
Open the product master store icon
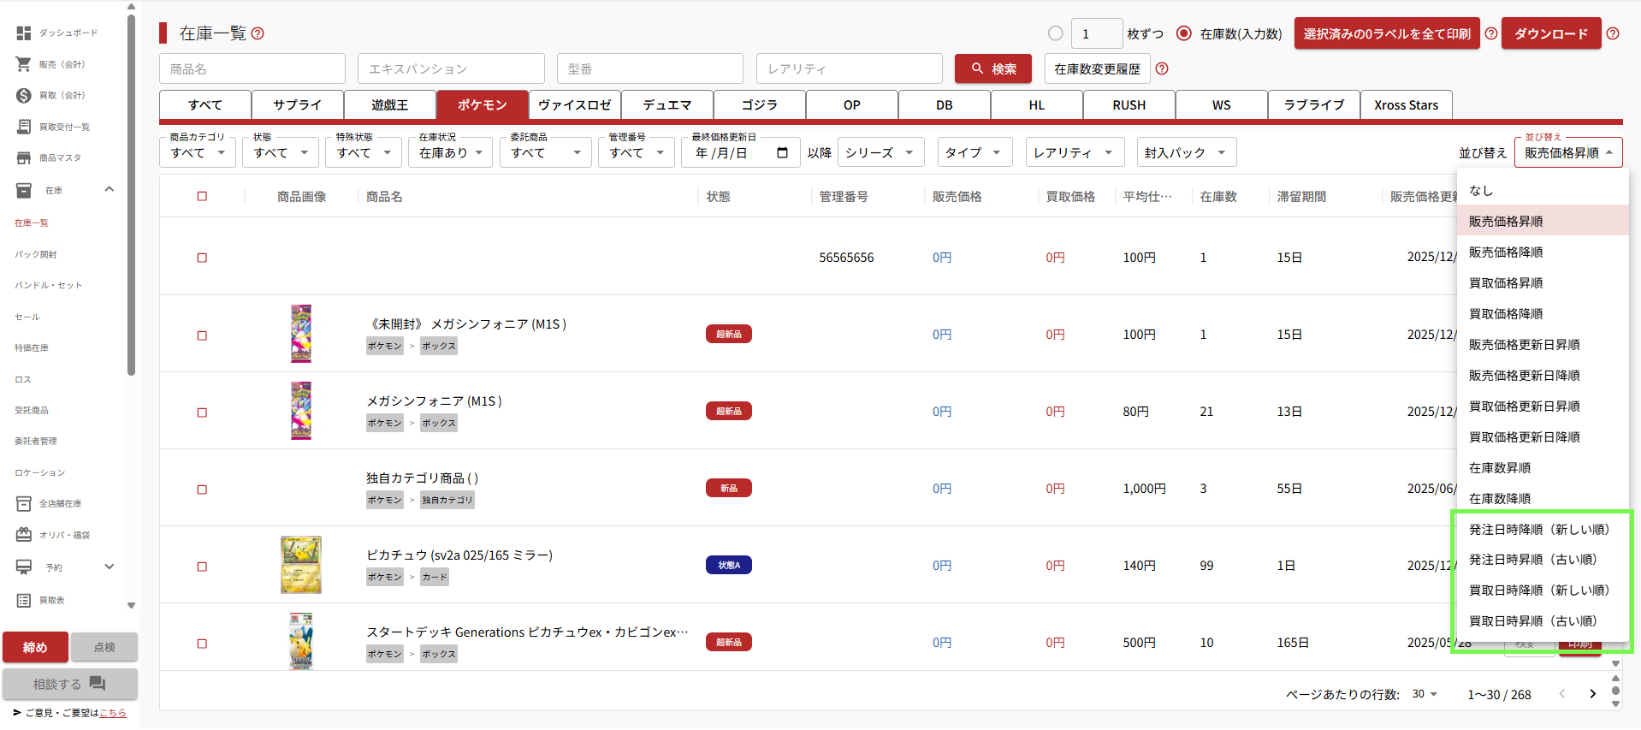[x=24, y=157]
